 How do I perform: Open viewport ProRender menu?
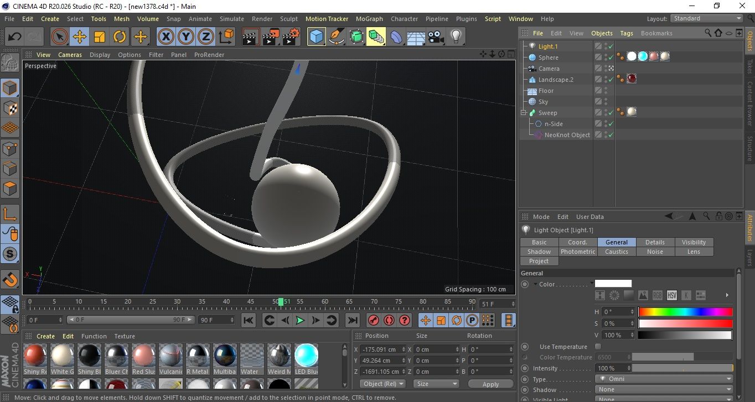209,55
